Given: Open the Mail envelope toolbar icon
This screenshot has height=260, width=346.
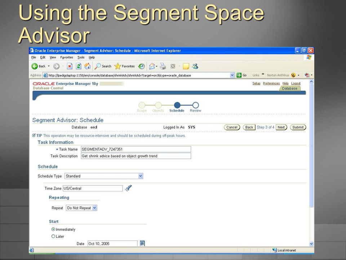Looking at the screenshot, I should (152, 66).
